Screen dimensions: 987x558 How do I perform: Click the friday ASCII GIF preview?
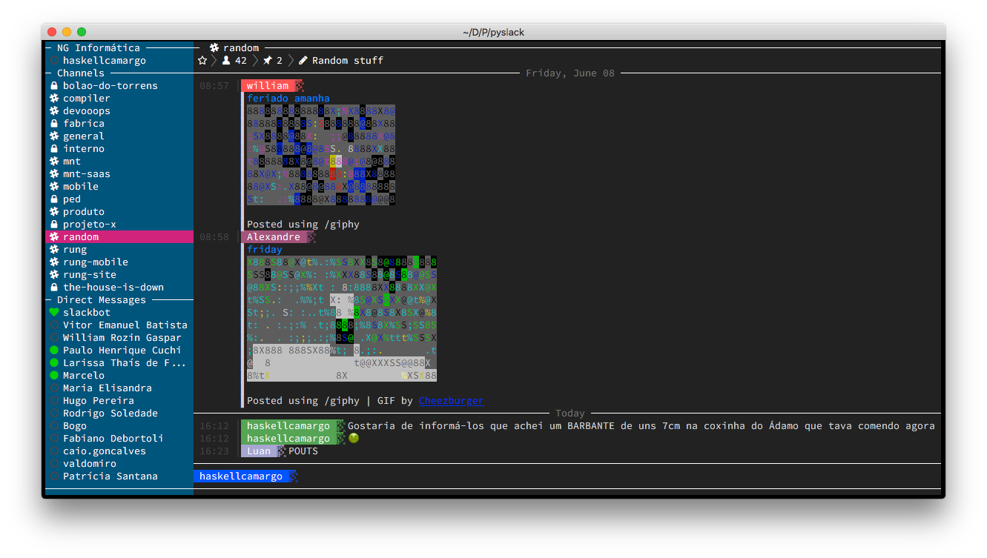point(342,319)
